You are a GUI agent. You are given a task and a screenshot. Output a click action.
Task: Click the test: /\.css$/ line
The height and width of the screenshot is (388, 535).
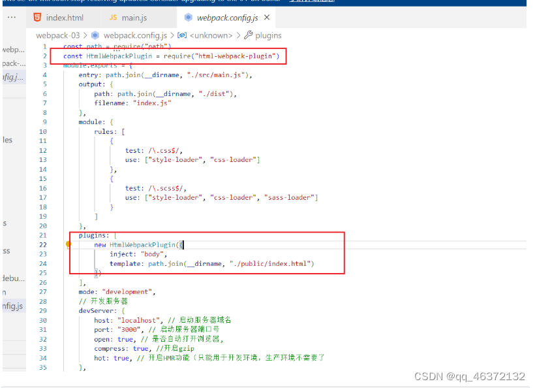click(153, 151)
